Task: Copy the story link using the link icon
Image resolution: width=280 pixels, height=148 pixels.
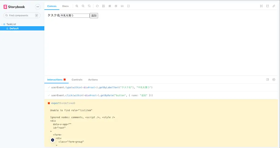Action: [x=274, y=6]
